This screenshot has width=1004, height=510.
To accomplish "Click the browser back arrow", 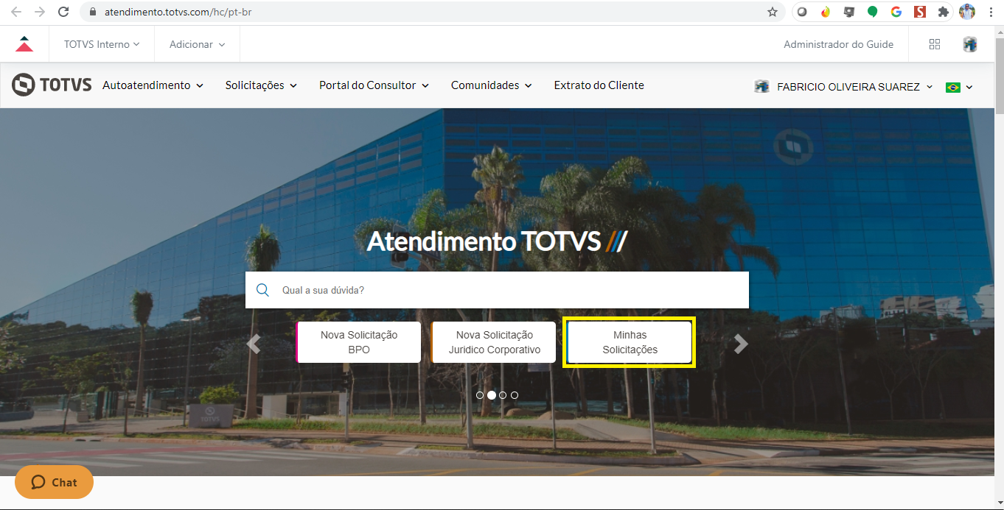I will point(15,12).
